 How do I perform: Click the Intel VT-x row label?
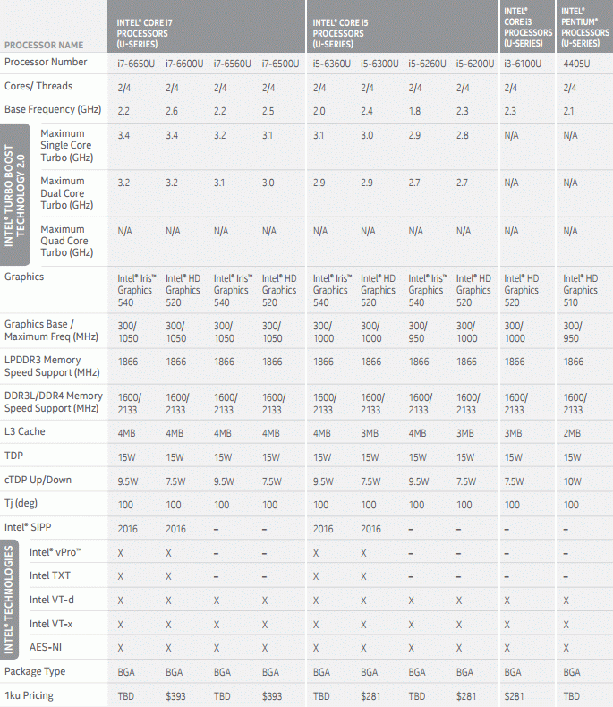click(51, 624)
